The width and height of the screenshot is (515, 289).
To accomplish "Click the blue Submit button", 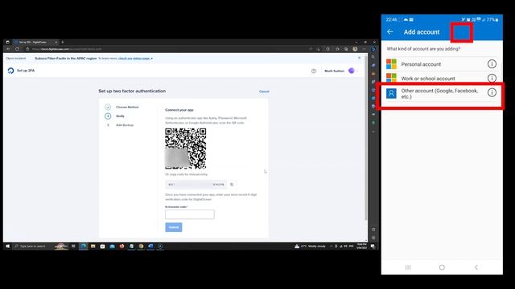I will [174, 227].
